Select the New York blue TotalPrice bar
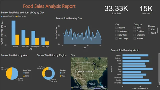Screen dimensions: 160x90 (x=23, y=37)
